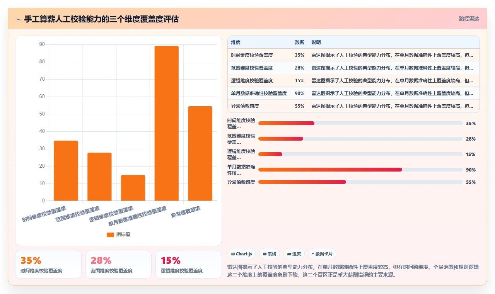Open the 28% 范围维度校验覆盖度 stat card
The image size is (495, 294).
coord(118,264)
